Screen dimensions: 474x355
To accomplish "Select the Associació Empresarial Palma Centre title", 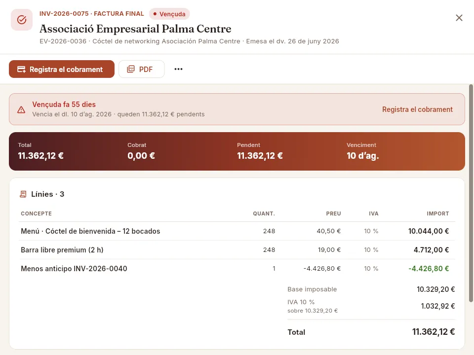I will pyautogui.click(x=135, y=29).
